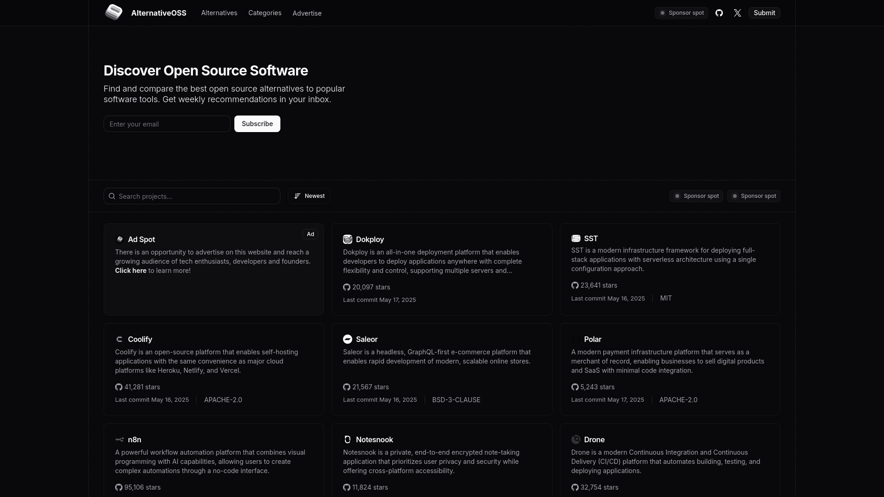Open the GitHub icon in header
Viewport: 884px width, 497px height.
719,13
